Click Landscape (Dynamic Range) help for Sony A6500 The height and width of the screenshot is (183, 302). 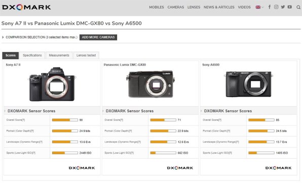[237, 142]
